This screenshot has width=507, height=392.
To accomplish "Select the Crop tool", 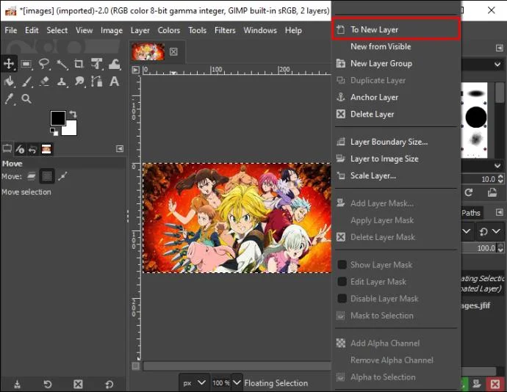I will 79,64.
